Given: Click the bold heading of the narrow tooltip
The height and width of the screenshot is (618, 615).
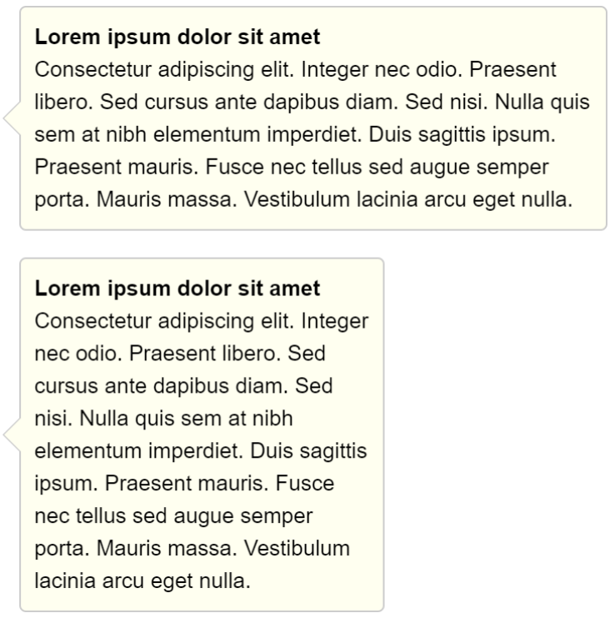Looking at the screenshot, I should point(177,289).
